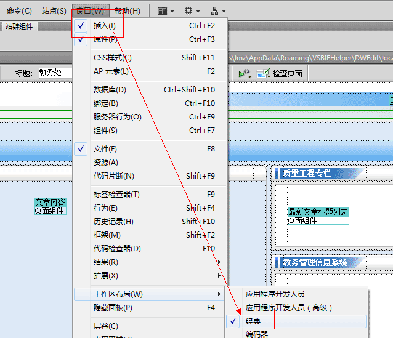393x338 pixels.
Task: Choose CSS样式(C) from the window menu
Action: [x=113, y=58]
